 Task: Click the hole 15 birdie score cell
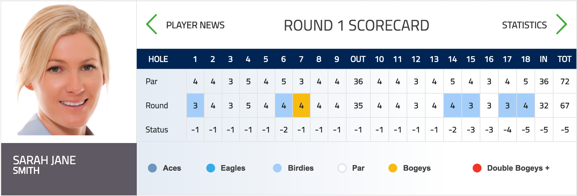tap(471, 105)
